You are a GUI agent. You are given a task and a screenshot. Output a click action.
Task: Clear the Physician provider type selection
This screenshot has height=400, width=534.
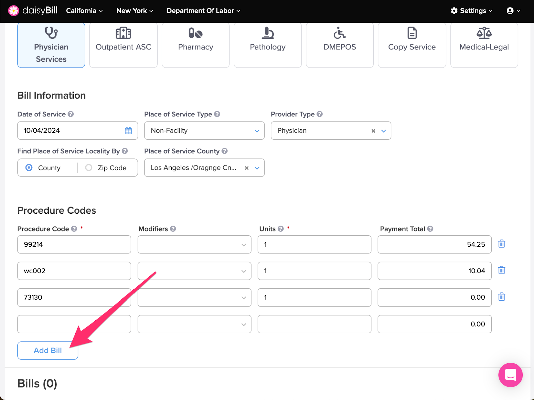(x=373, y=131)
